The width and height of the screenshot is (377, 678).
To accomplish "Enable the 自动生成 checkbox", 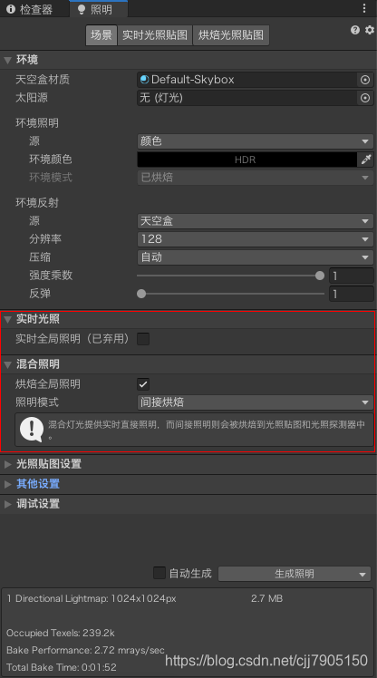I will [x=159, y=573].
